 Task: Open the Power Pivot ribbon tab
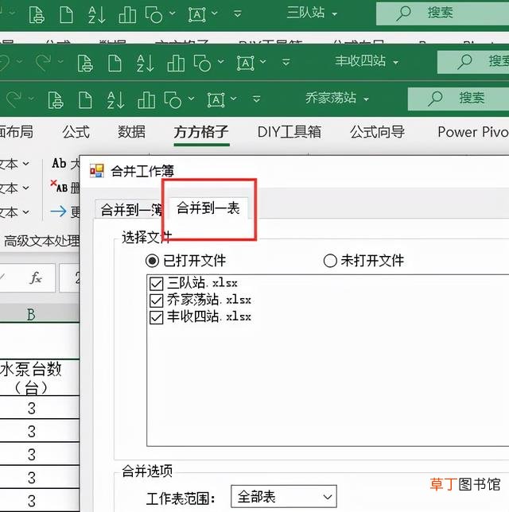tap(473, 132)
